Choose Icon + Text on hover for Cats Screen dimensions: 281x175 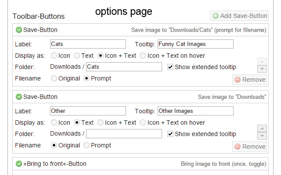143,56
